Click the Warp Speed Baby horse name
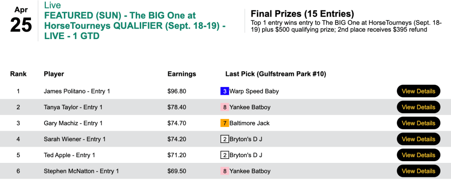The width and height of the screenshot is (451, 180). click(254, 91)
